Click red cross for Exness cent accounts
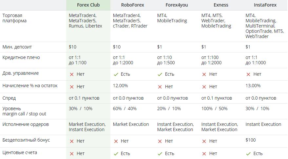This screenshot has width=288, height=159. (x=204, y=154)
